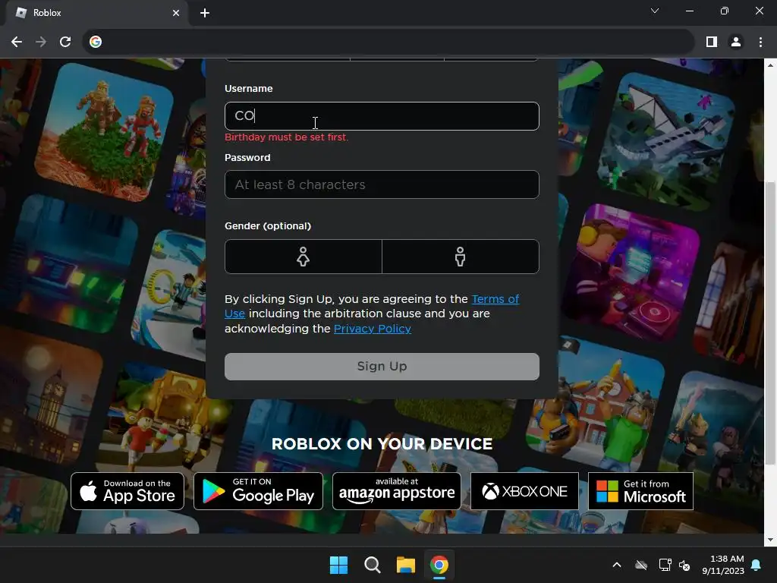Click the Username input field

click(x=382, y=116)
